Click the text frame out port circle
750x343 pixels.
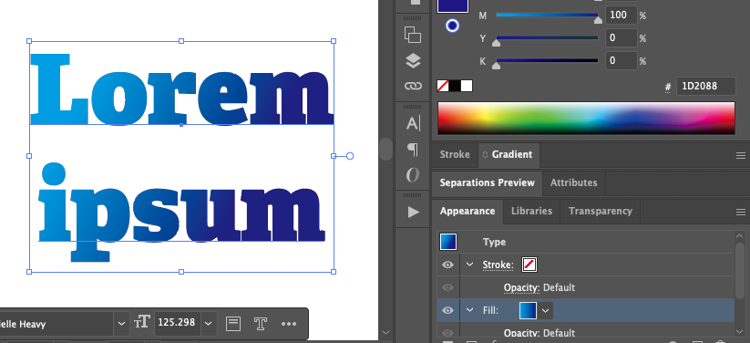click(x=350, y=156)
